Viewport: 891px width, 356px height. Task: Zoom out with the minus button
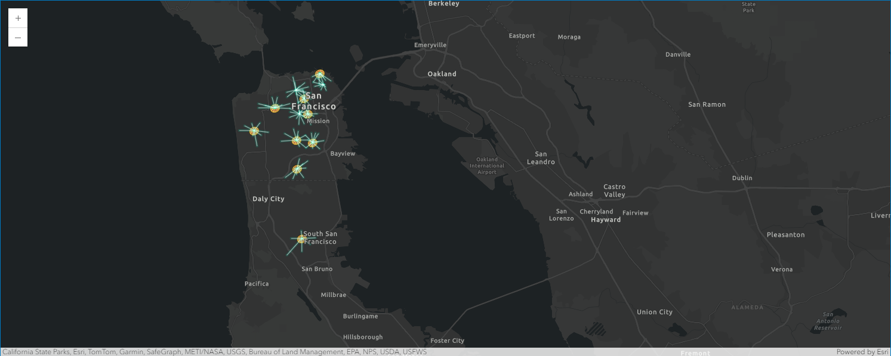(18, 38)
